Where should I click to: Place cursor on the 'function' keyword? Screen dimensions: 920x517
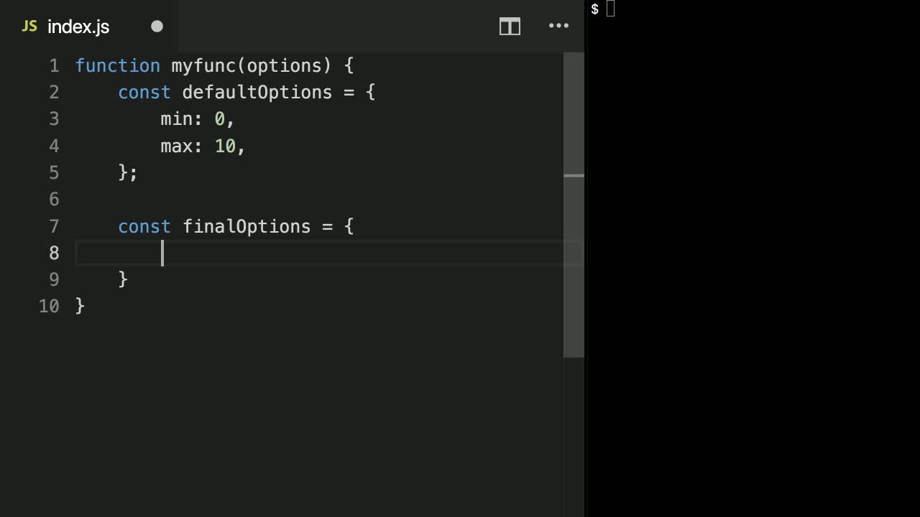pos(117,66)
